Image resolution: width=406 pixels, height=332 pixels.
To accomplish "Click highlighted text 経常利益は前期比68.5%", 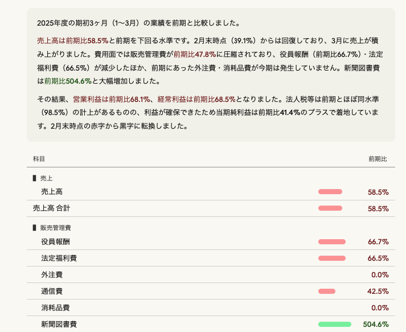I will [189, 99].
